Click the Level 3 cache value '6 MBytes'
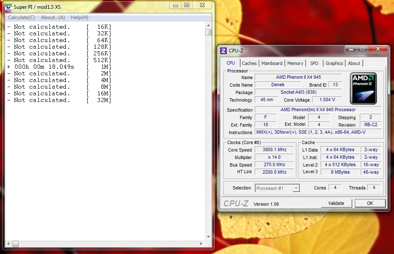The image size is (394, 254). [340, 172]
